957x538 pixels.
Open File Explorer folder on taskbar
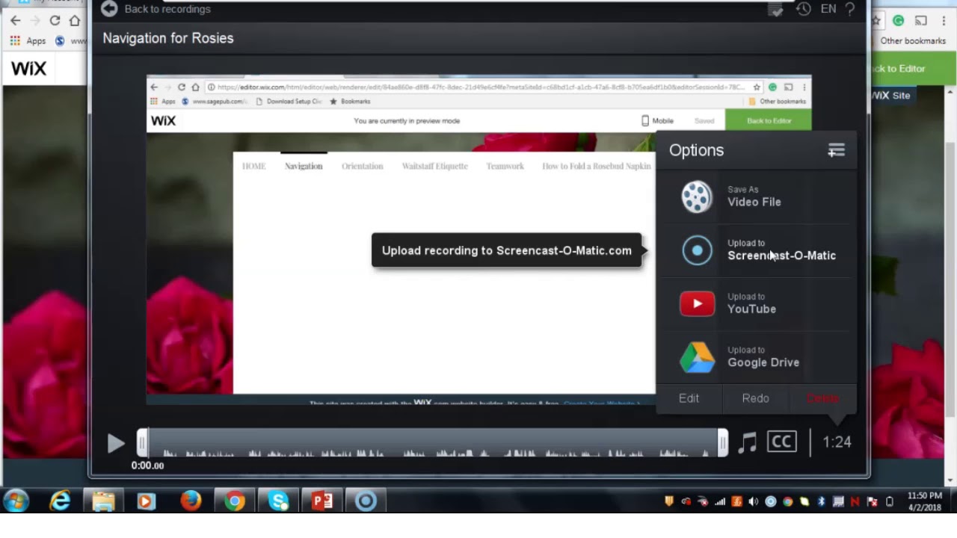[x=103, y=501]
